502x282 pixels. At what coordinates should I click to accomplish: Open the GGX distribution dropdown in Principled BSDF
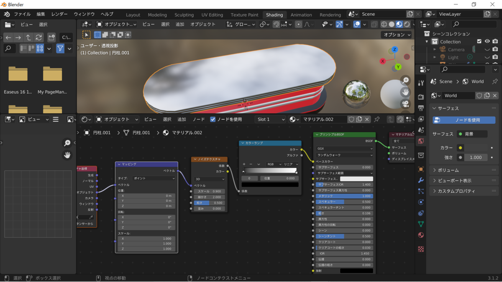(x=345, y=148)
